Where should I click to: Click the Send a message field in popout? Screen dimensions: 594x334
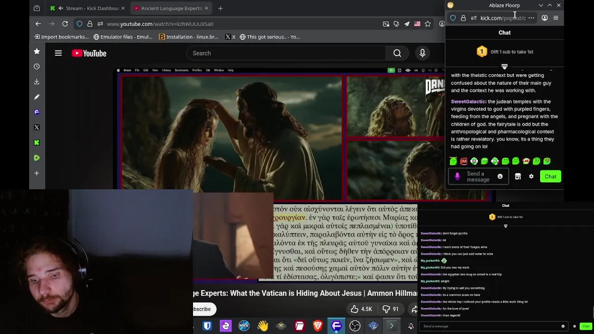click(x=478, y=177)
